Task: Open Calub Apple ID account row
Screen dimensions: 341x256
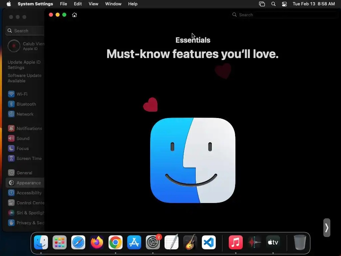Action: (x=26, y=46)
